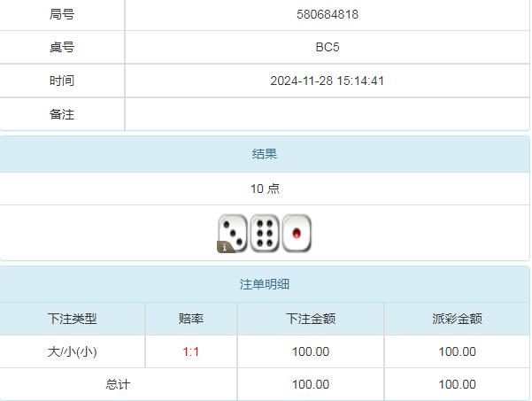Click the round number 580684818
This screenshot has height=401, width=532.
[327, 14]
